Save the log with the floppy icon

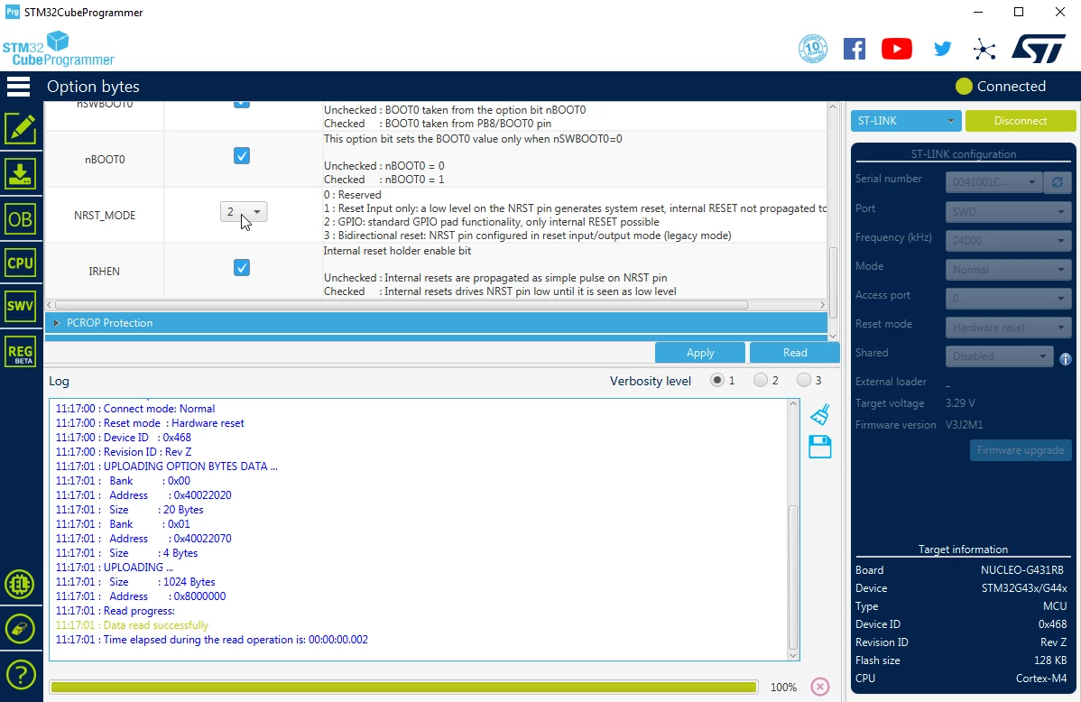point(819,447)
